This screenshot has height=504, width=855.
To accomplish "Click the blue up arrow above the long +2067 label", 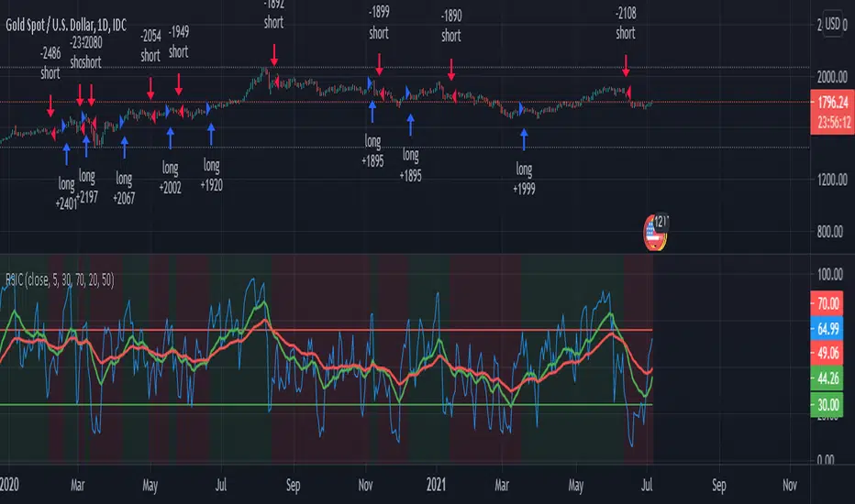I will point(125,148).
